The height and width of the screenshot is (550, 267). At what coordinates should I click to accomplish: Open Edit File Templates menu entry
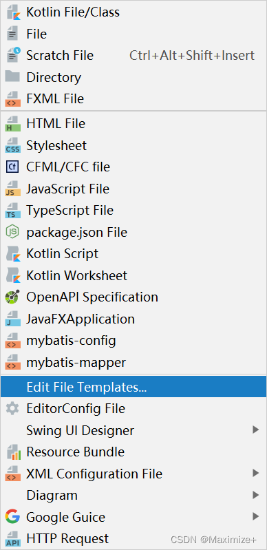pyautogui.click(x=133, y=387)
